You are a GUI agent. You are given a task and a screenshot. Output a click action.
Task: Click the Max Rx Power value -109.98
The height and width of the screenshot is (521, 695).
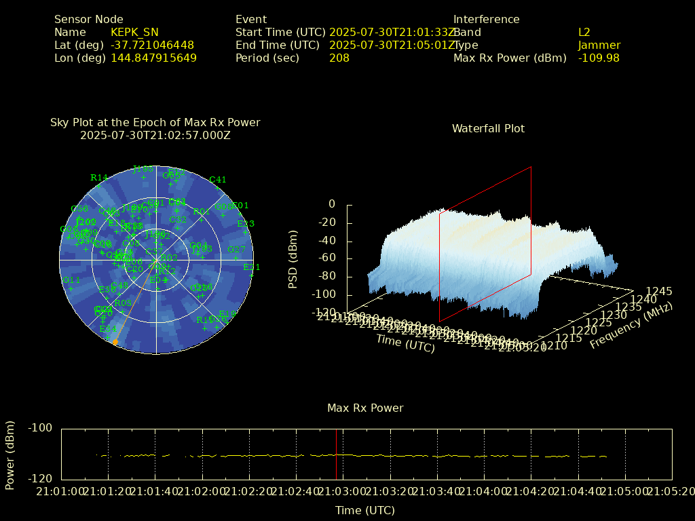click(x=599, y=58)
